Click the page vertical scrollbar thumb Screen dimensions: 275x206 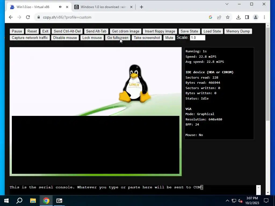coord(268,74)
